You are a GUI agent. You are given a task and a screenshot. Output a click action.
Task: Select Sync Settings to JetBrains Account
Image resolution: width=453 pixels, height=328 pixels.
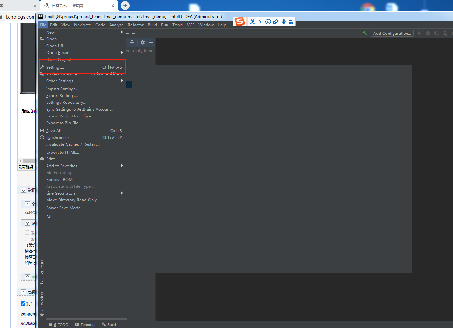82,109
